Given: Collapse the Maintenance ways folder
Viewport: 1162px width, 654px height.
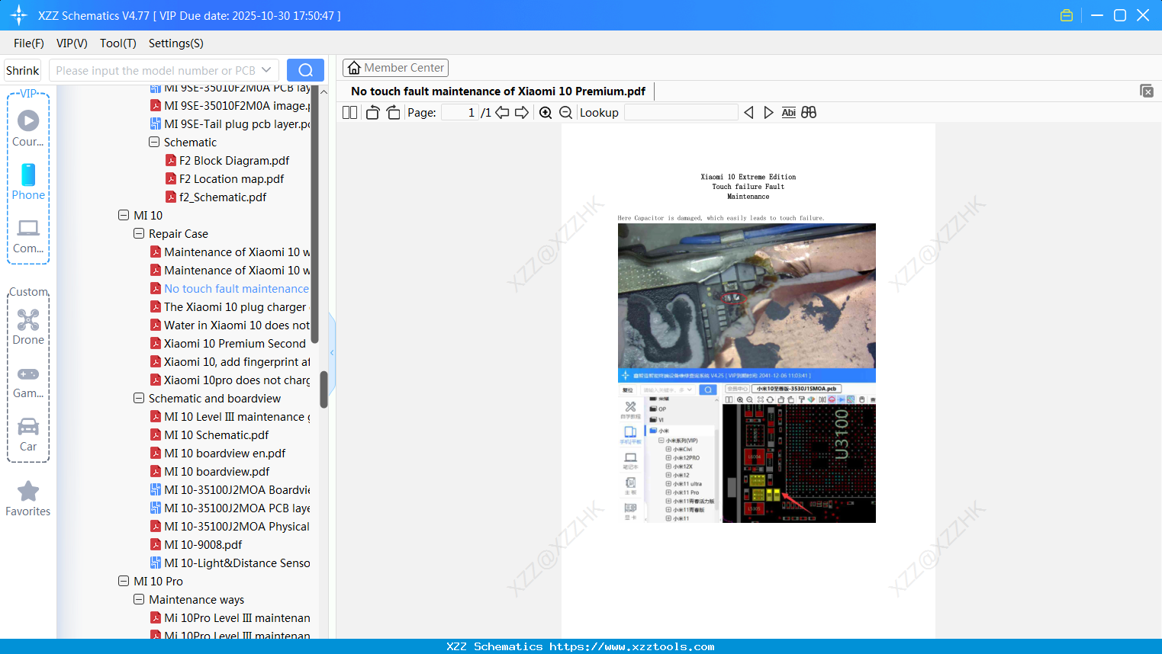Looking at the screenshot, I should [x=139, y=599].
